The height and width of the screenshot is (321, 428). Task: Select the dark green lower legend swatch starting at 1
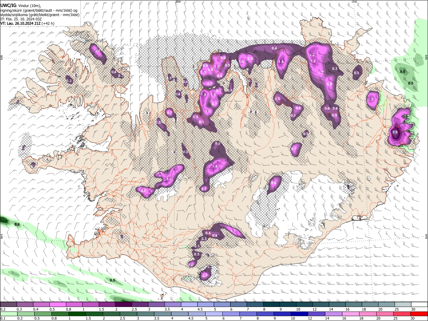[x=77, y=314]
